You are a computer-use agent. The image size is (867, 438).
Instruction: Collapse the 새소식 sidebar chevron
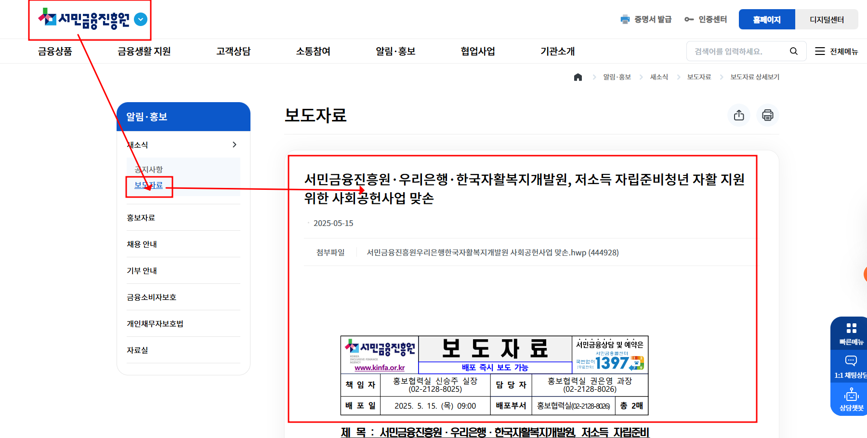(x=235, y=145)
